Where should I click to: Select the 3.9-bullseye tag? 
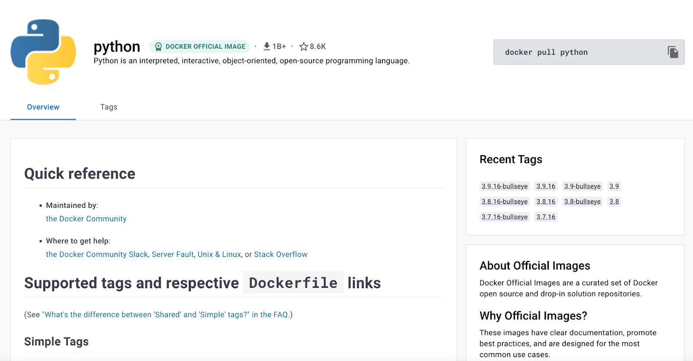(x=582, y=186)
